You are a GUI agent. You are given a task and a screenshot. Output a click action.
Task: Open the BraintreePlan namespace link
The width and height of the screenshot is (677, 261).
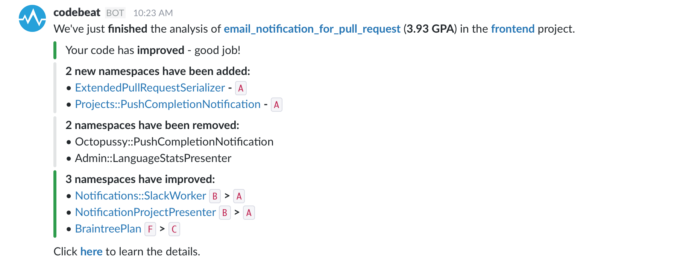coord(108,229)
